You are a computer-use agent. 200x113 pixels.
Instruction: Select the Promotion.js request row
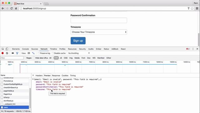[14, 81]
